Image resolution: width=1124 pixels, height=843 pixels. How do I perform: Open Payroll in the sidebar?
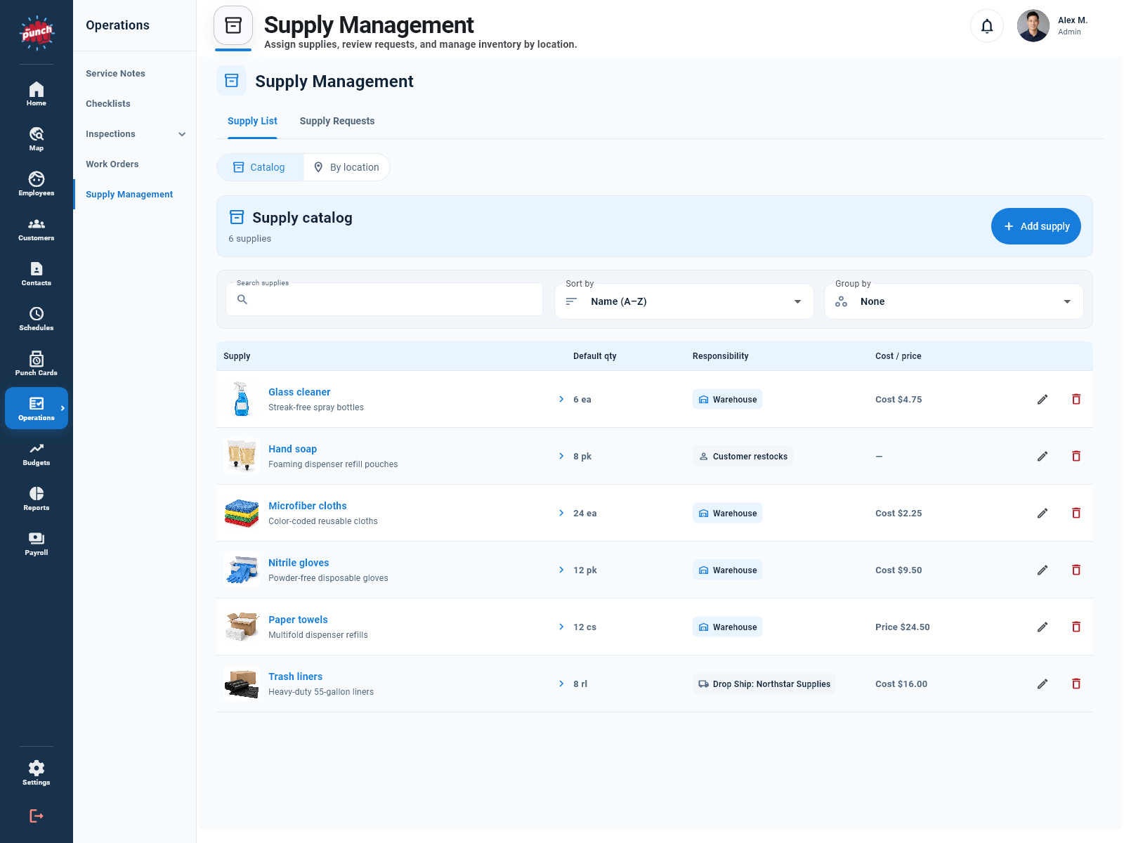coord(37,543)
